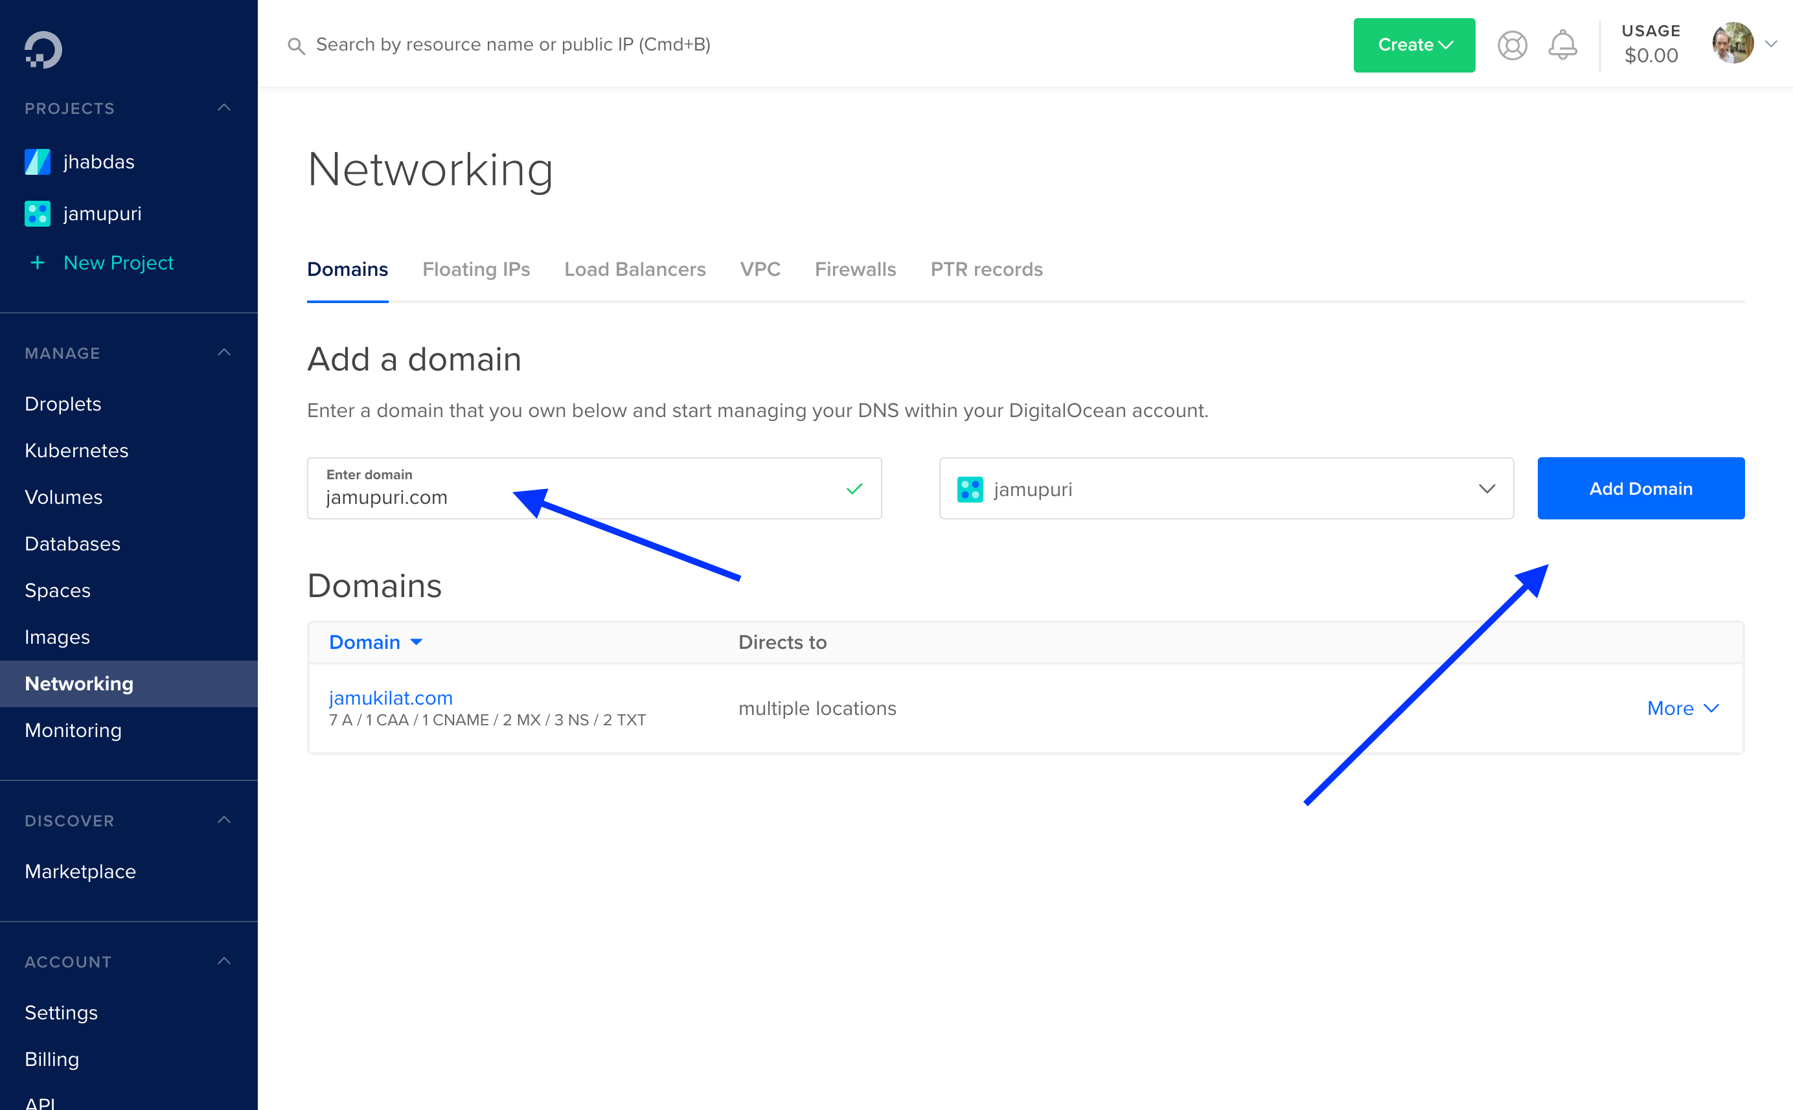Go to Monitoring
Screen dimensions: 1793x1110
click(73, 731)
